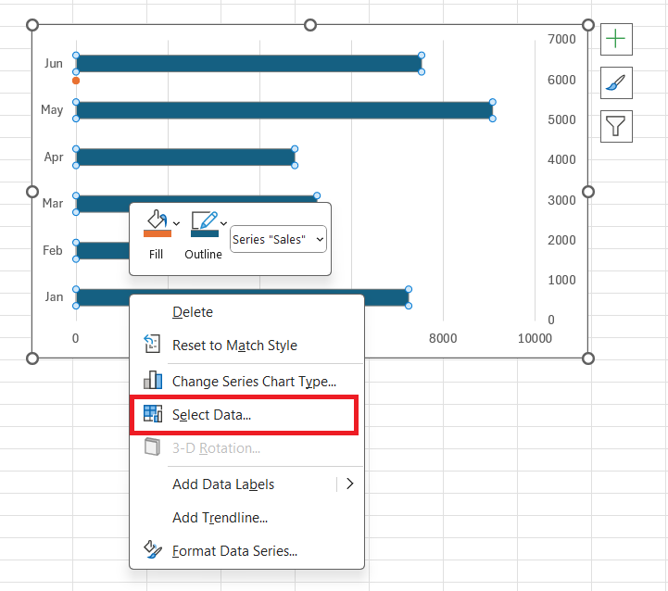Choose Add Trendline from context menu

[246, 517]
